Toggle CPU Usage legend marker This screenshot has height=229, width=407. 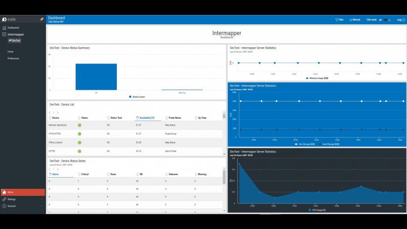click(310, 210)
